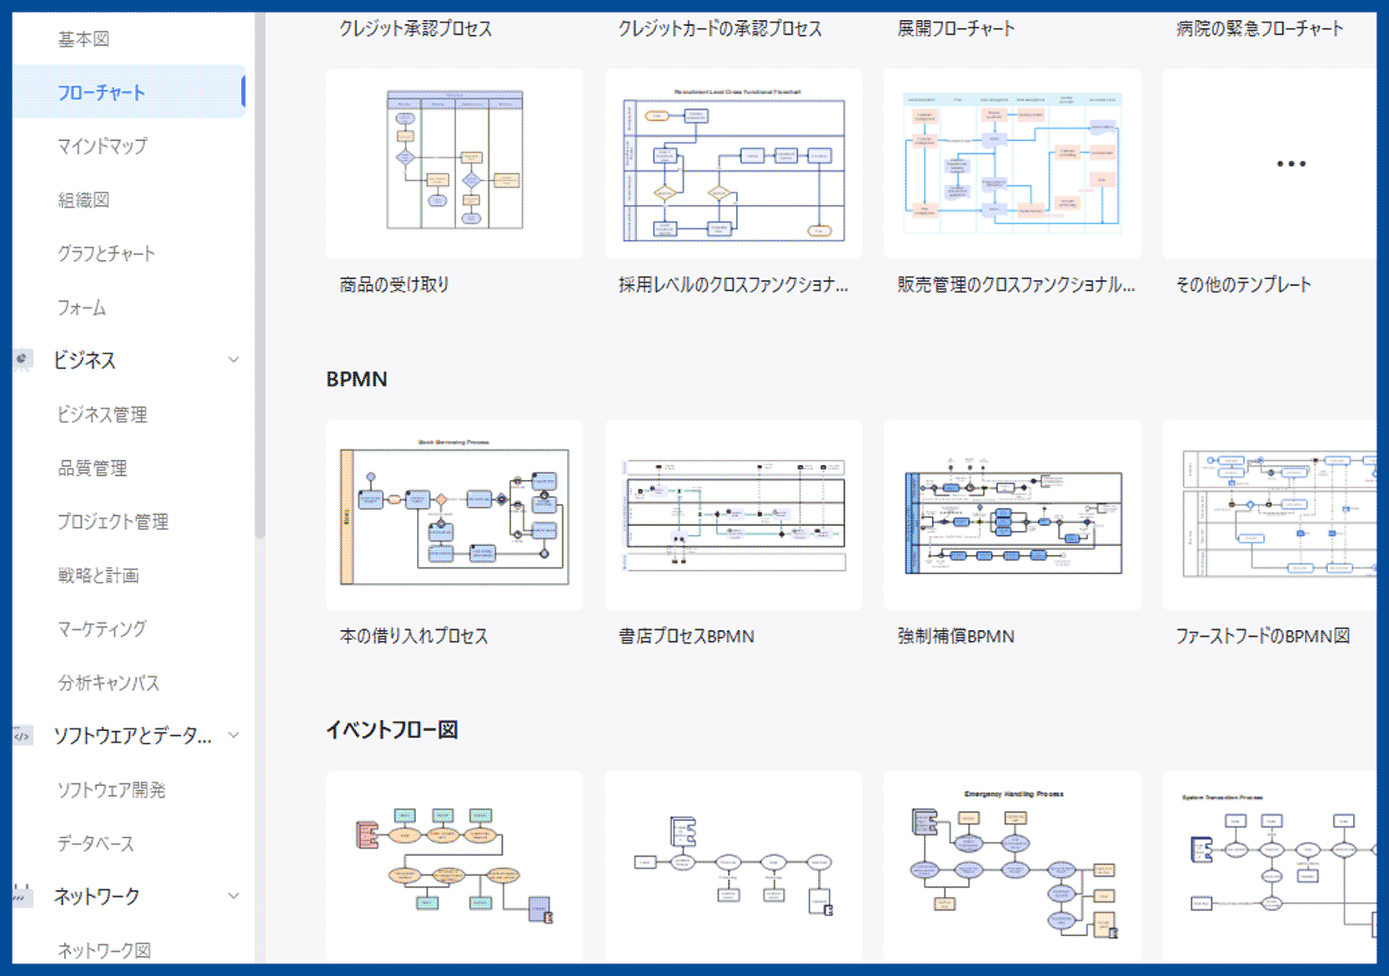Viewport: 1389px width, 976px height.
Task: Open 書店プロセスBPMN template thumbnail
Action: click(x=733, y=515)
